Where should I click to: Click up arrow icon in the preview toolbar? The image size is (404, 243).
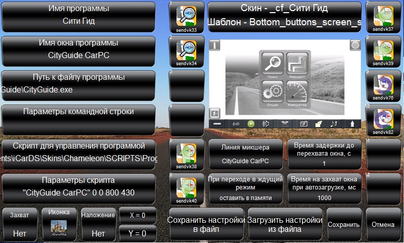352,124
